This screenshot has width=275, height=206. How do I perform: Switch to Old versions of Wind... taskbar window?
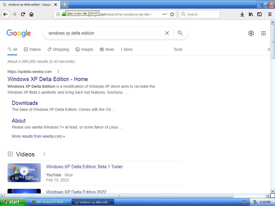point(50,202)
